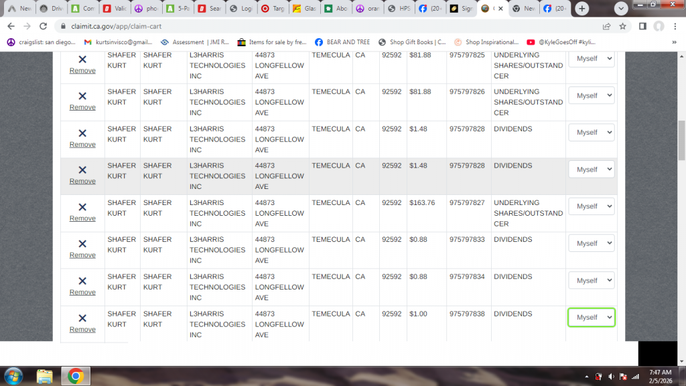
Task: Click the Remove link for property 975797834
Action: 82,292
